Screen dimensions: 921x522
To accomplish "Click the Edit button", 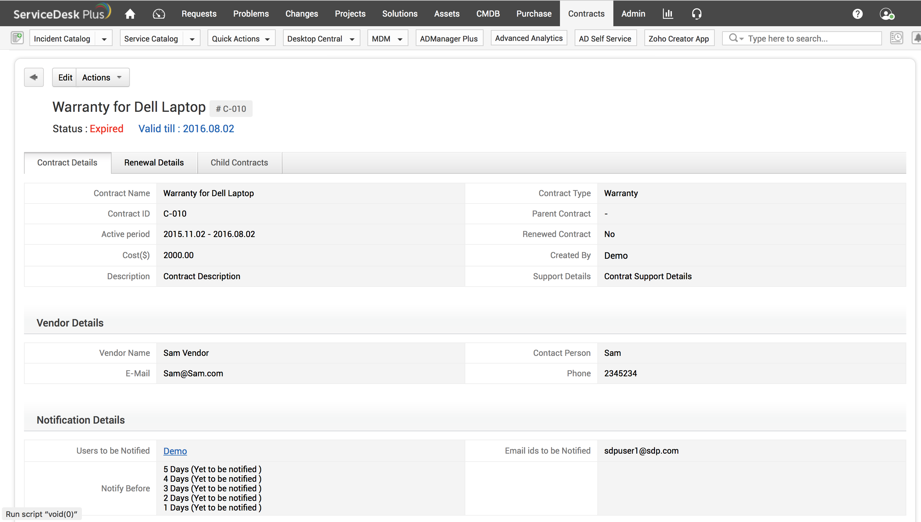I will coord(65,77).
